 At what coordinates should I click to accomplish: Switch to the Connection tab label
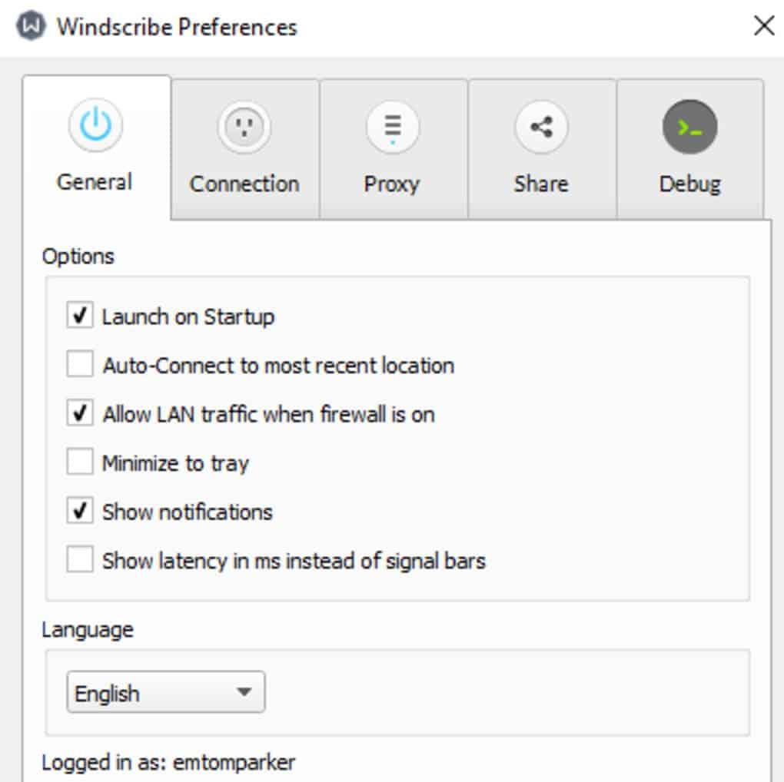point(244,184)
